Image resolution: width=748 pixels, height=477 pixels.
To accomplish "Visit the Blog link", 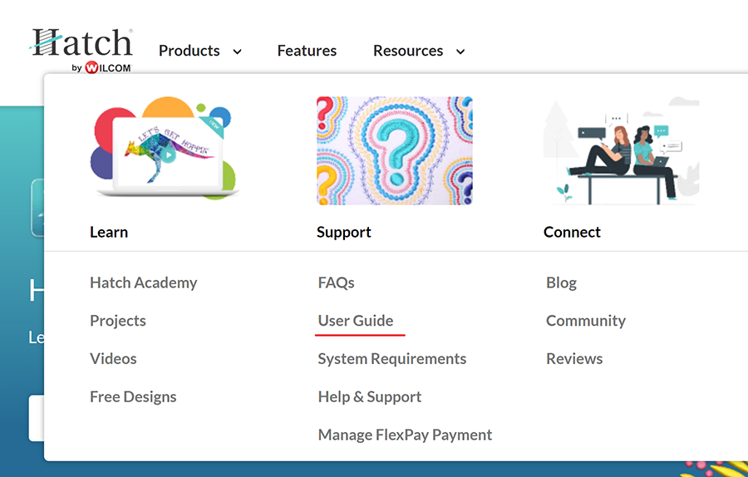I will [x=561, y=283].
